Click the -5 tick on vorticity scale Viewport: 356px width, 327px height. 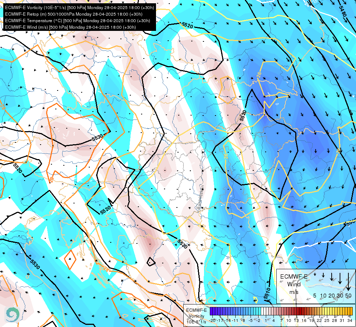pyautogui.click(x=251, y=320)
